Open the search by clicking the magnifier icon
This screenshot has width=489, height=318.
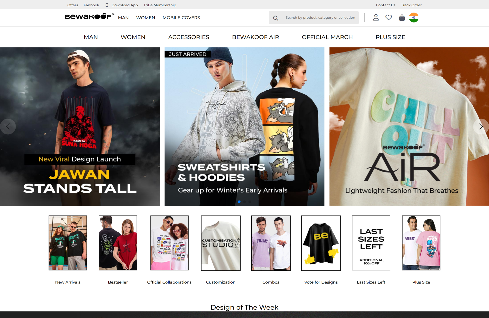pyautogui.click(x=276, y=18)
